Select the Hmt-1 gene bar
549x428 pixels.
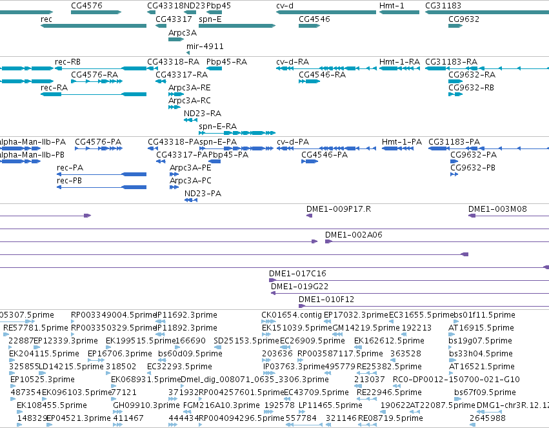point(399,12)
